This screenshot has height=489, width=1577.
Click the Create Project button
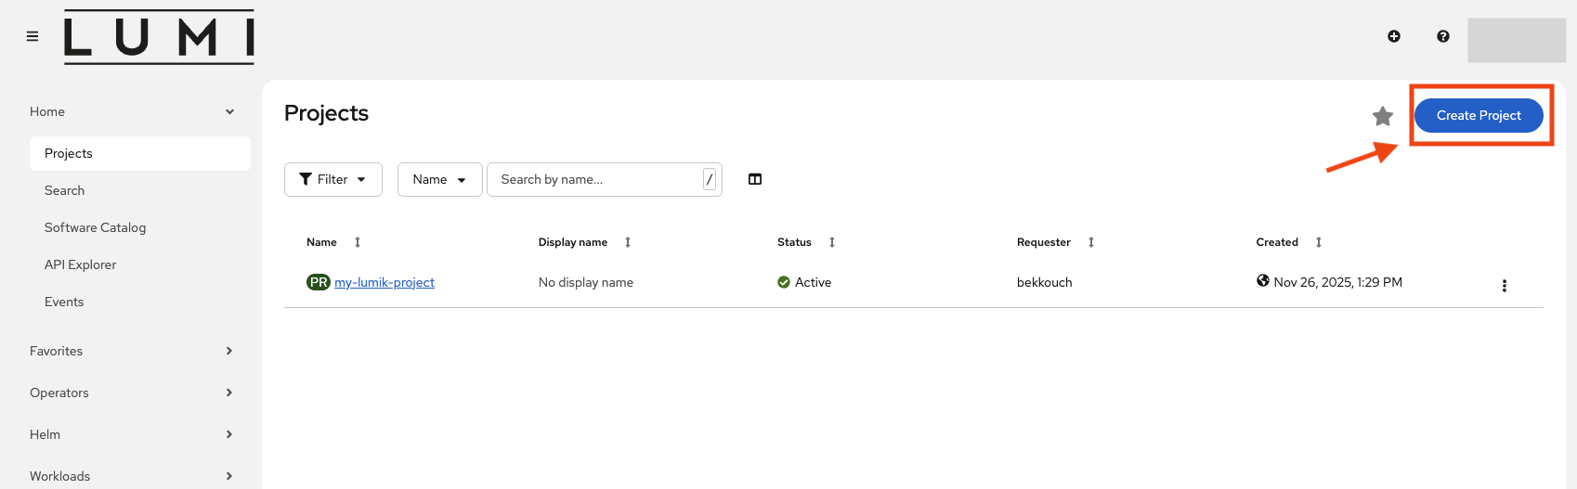coord(1478,115)
